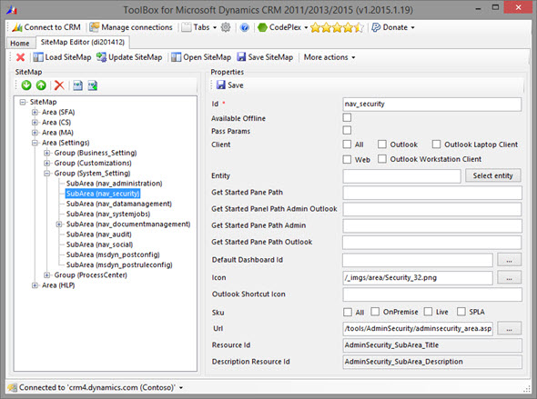Check the Outlook client checkbox
Screen dimensions: 537x399
click(x=382, y=144)
